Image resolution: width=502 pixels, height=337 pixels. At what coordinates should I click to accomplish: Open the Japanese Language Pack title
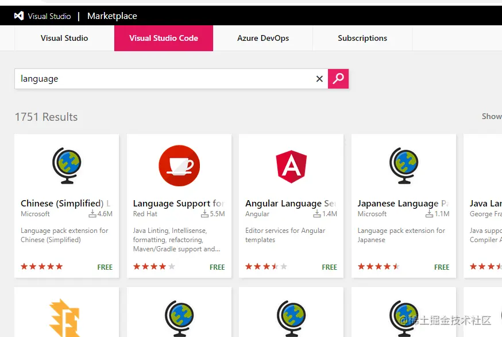coord(403,203)
